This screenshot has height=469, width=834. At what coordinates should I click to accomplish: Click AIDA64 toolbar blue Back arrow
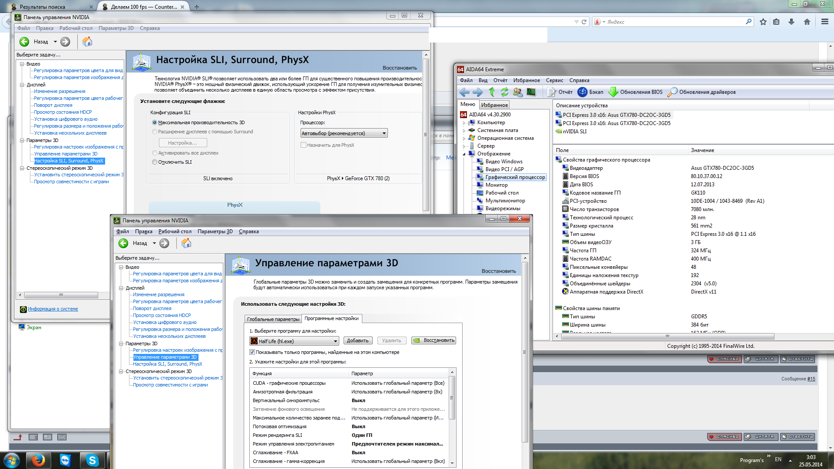tap(464, 92)
